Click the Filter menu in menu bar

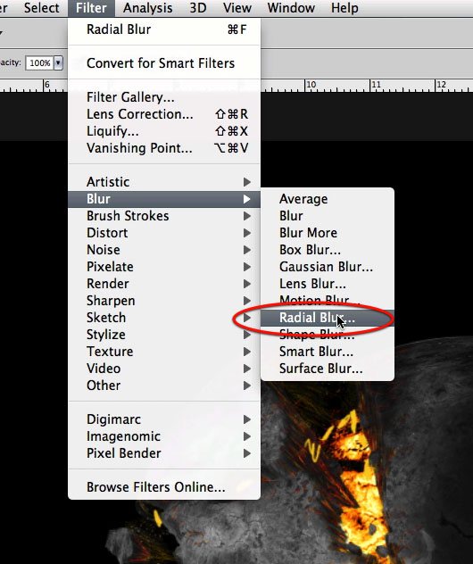click(91, 8)
